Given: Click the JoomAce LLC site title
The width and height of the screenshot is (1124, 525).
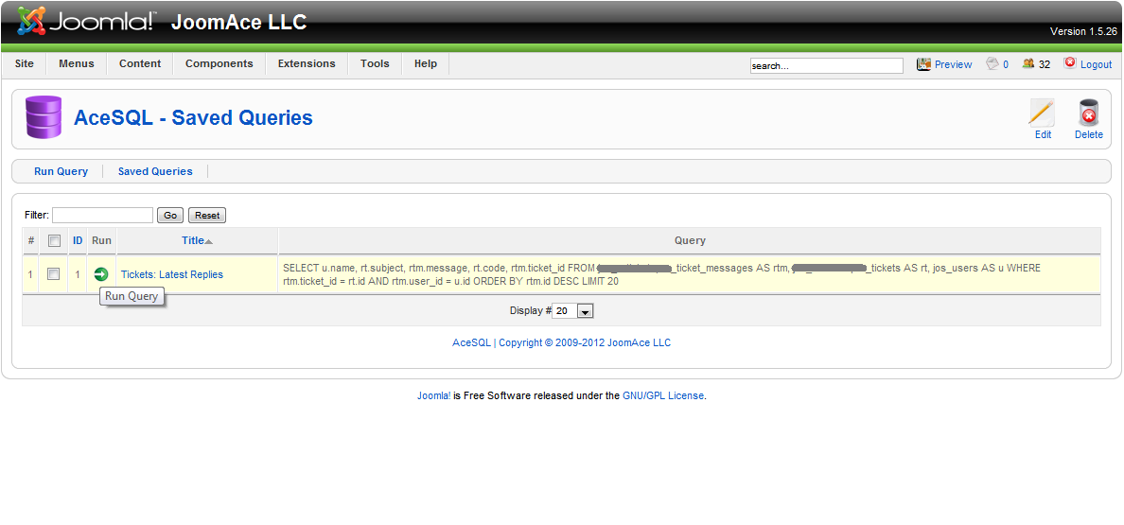Looking at the screenshot, I should (238, 22).
